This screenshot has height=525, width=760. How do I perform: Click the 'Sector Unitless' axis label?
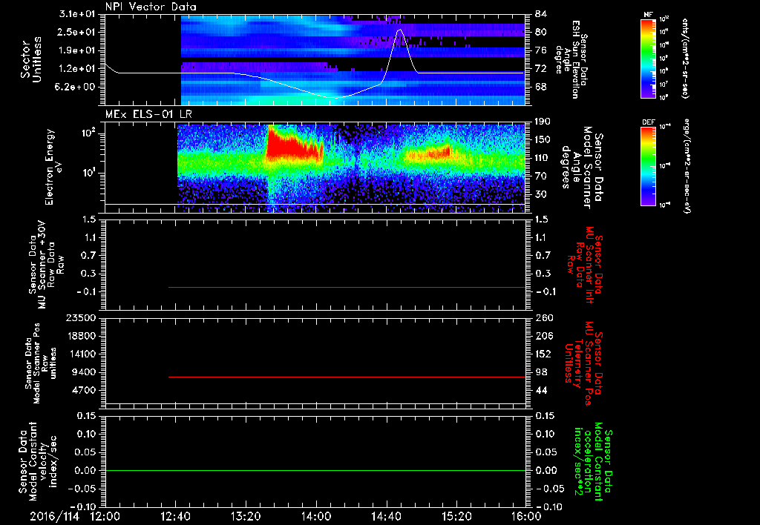click(30, 59)
